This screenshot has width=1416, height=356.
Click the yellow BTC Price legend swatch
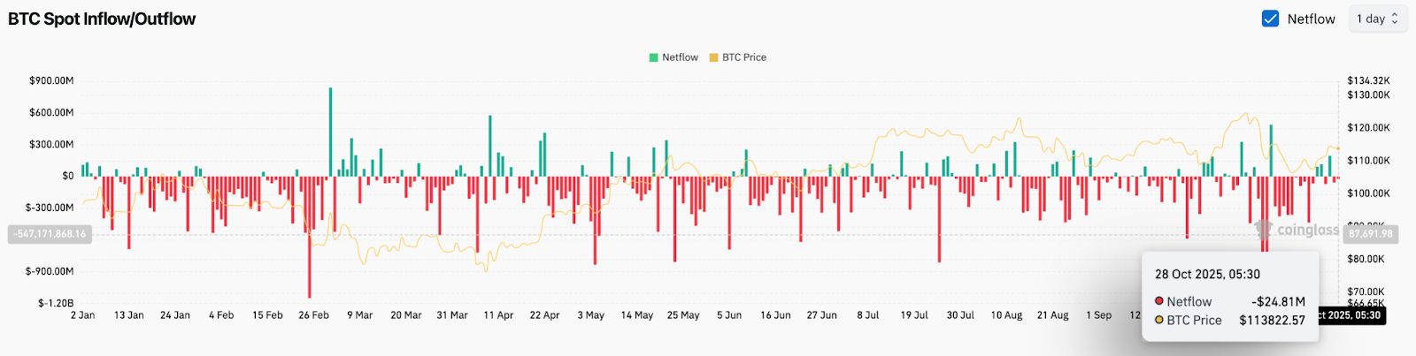click(713, 57)
